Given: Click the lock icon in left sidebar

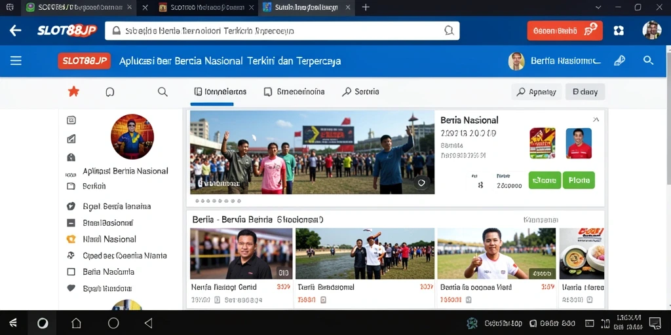Looking at the screenshot, I should click(x=71, y=157).
